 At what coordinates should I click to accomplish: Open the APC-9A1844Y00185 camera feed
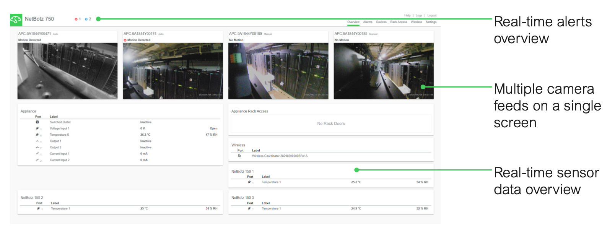click(384, 71)
